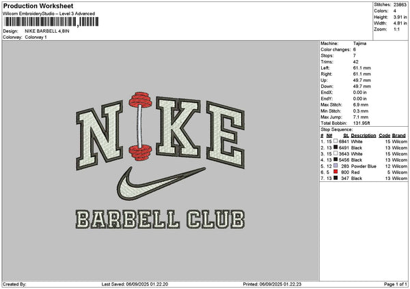Click the 'Code' column header
410x289 pixels.
384,136
